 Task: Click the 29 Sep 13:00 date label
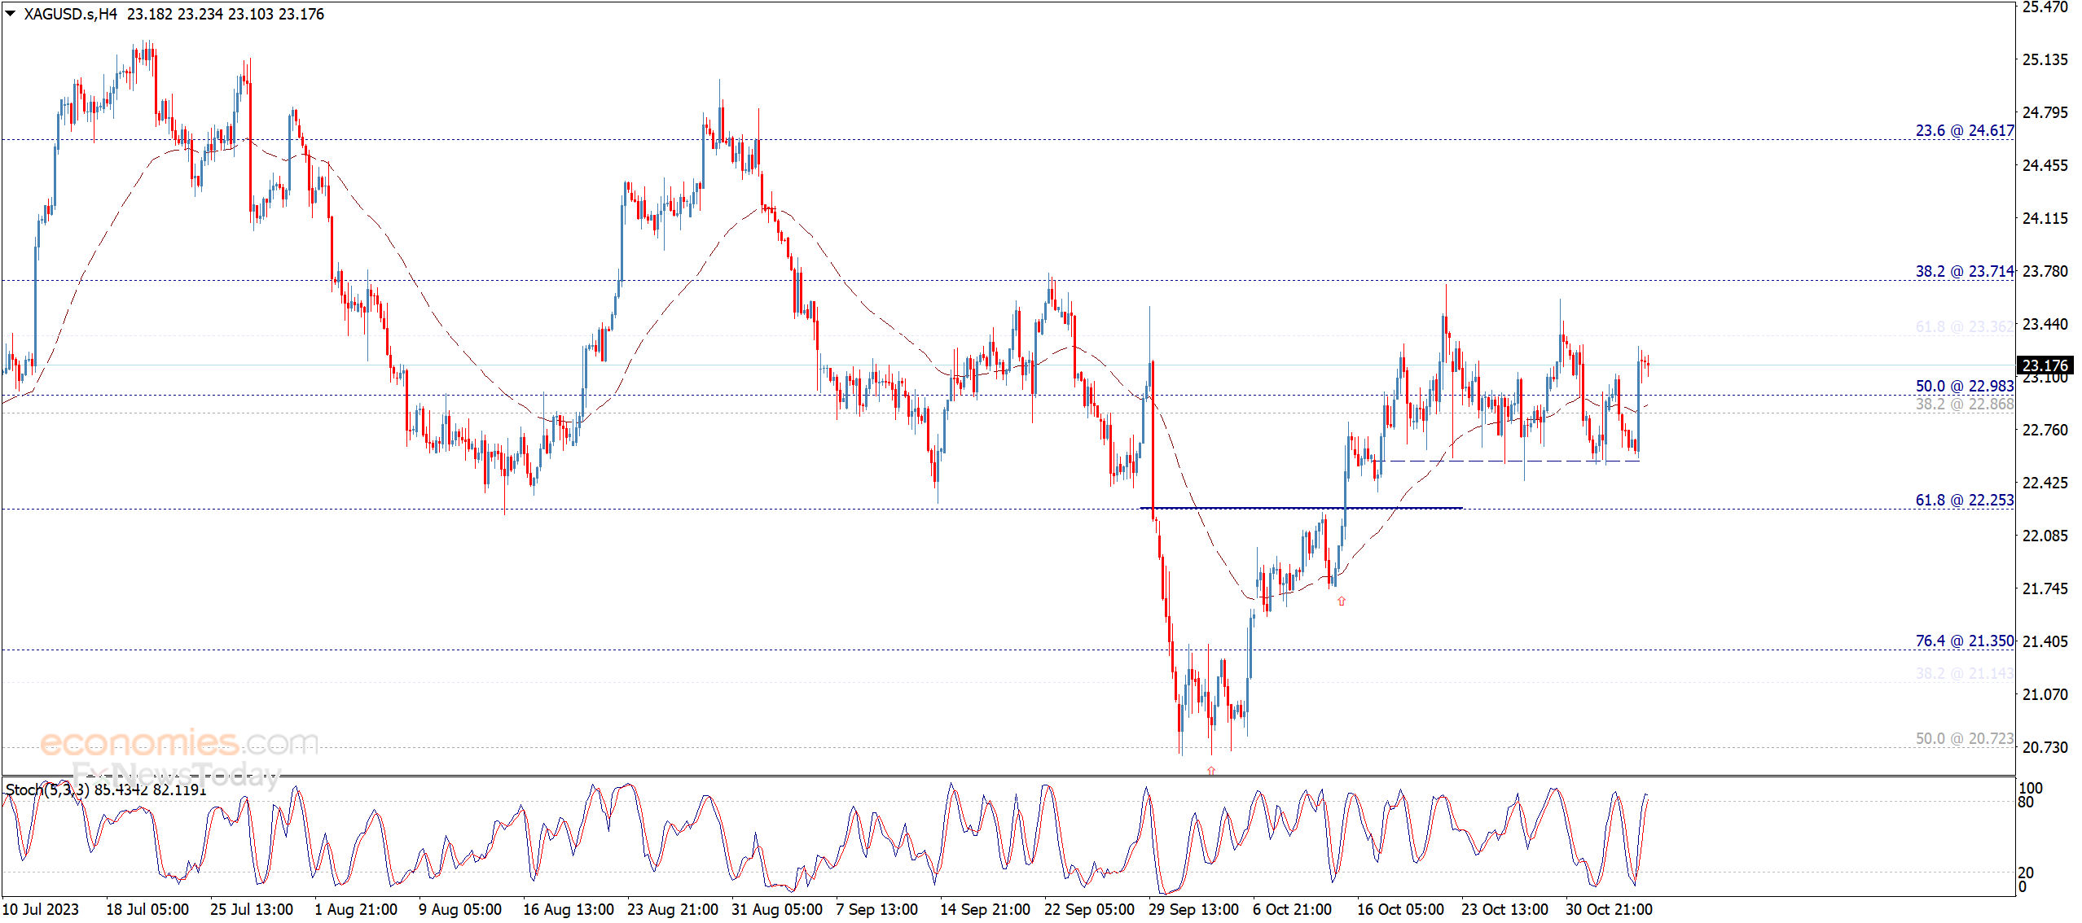(1194, 909)
